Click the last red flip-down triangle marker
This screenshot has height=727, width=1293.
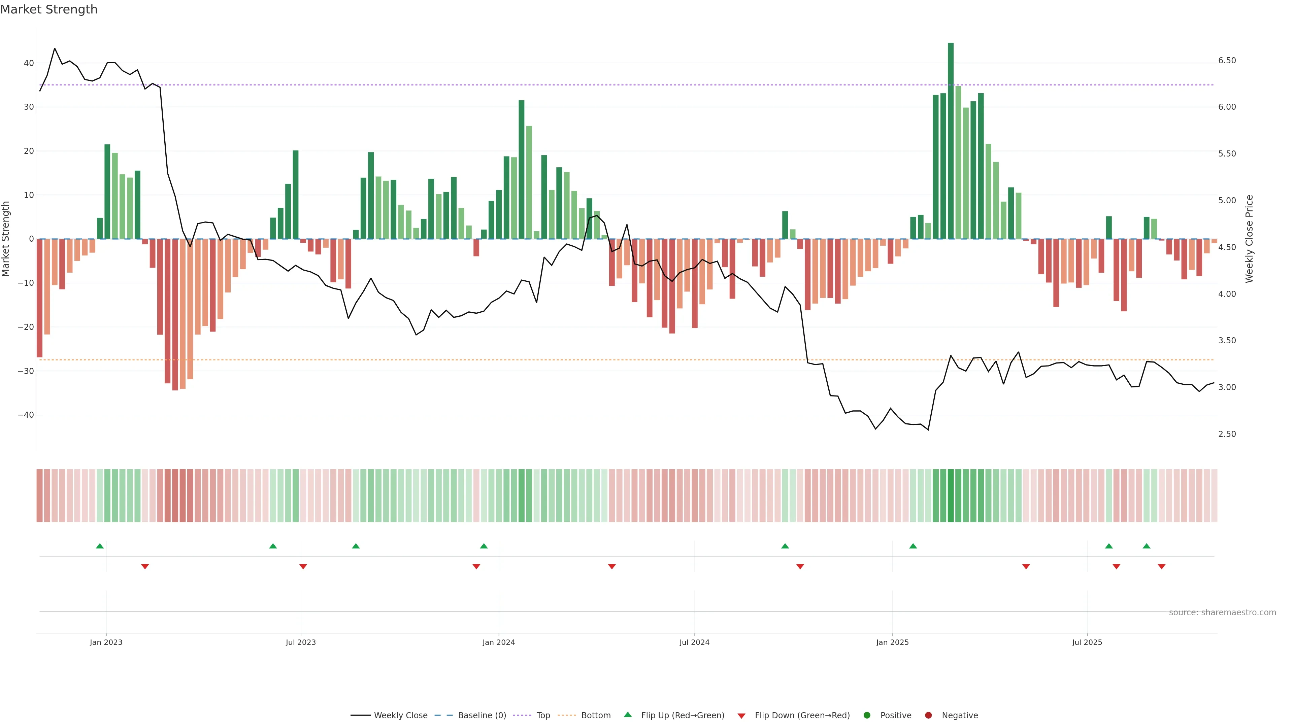click(1161, 566)
